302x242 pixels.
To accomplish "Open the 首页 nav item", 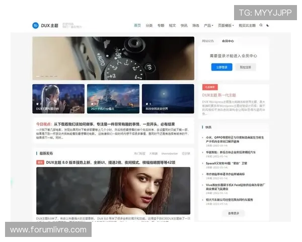I will point(137,25).
